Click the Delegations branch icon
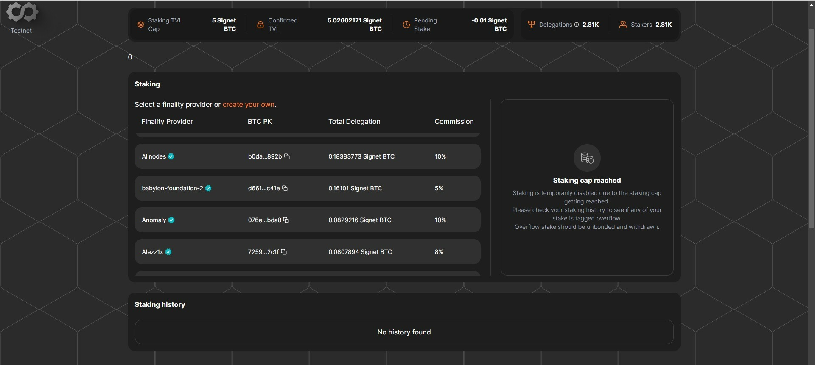This screenshot has height=365, width=815. coord(531,25)
